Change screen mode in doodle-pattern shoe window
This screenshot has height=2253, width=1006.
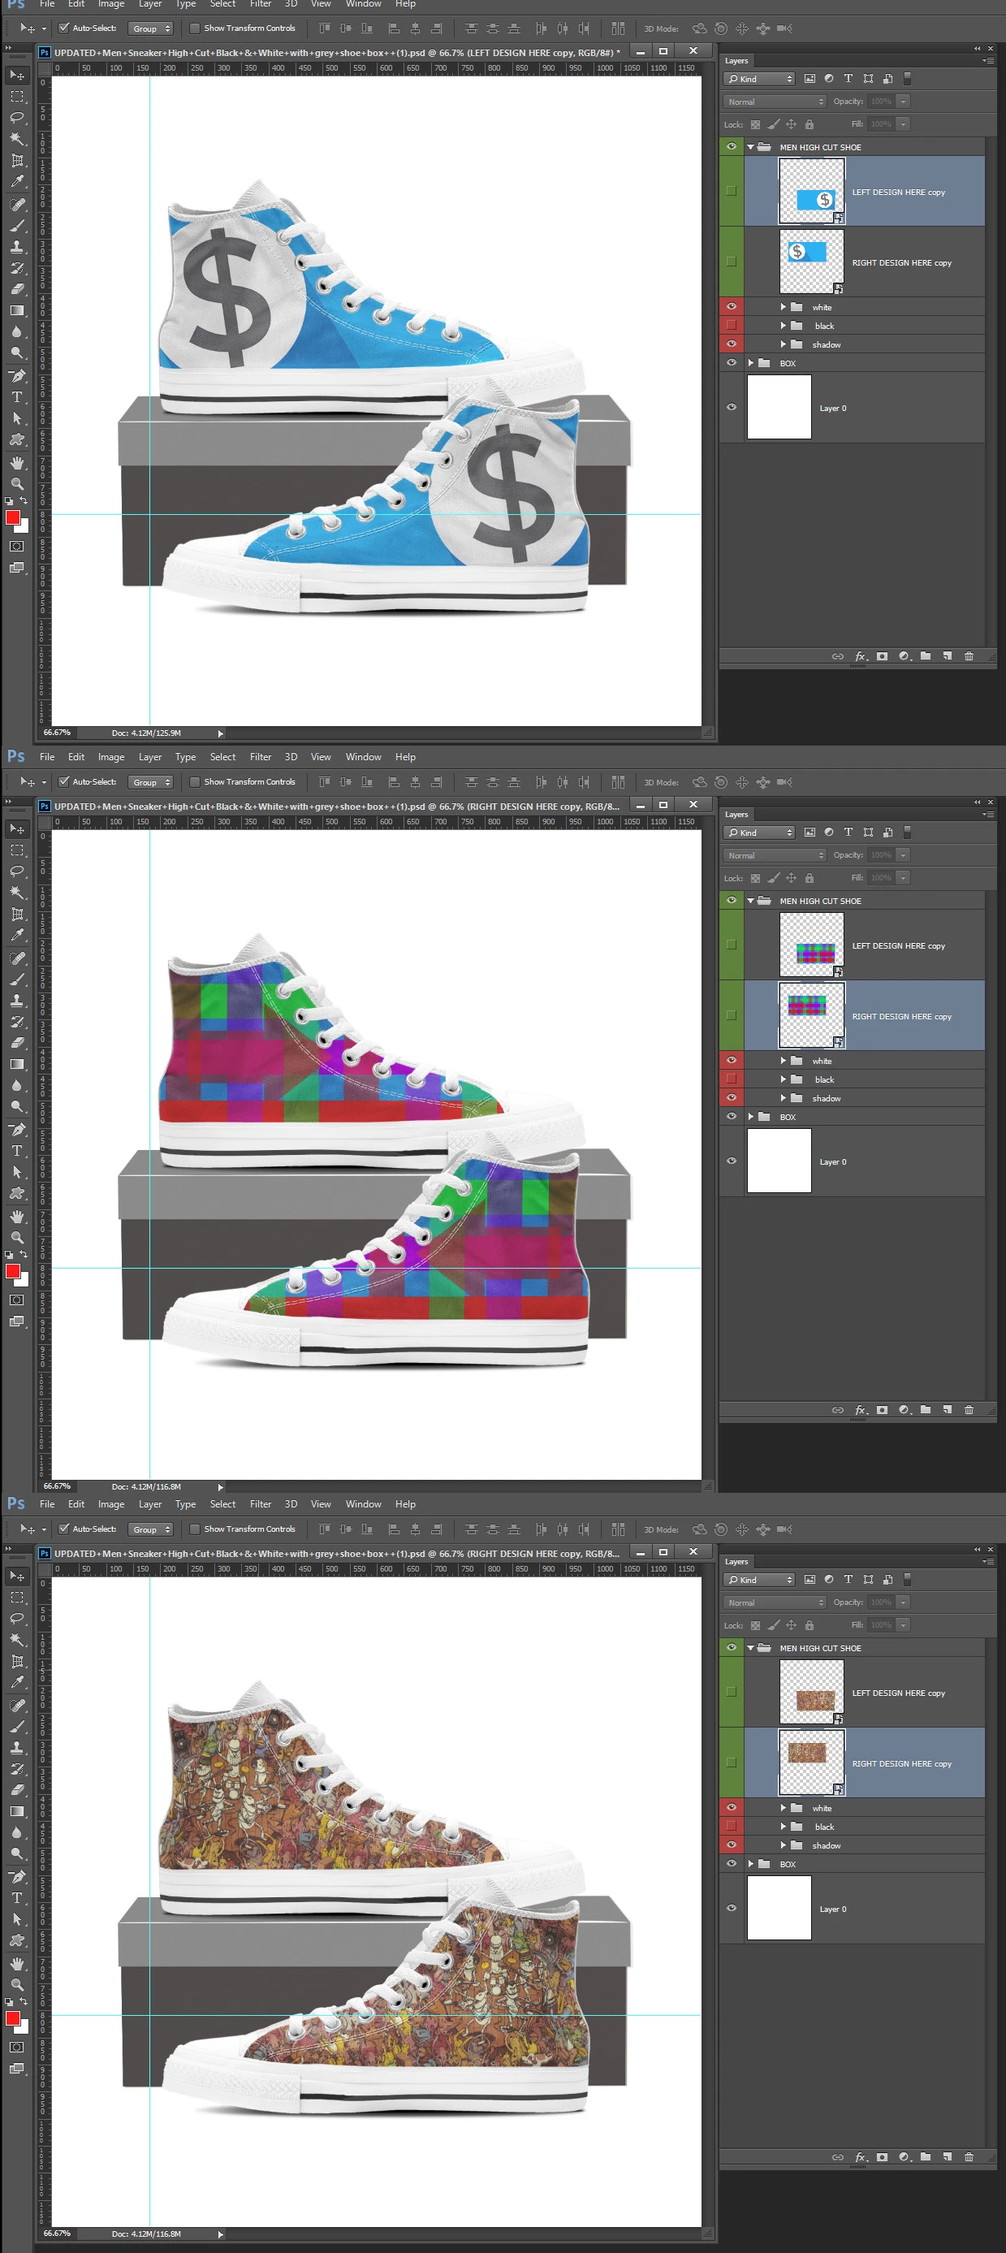[x=16, y=2069]
